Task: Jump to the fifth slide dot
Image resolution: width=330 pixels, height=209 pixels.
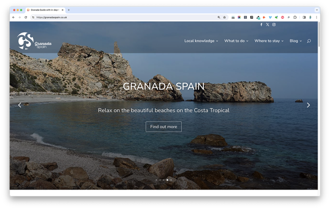Action: 171,180
